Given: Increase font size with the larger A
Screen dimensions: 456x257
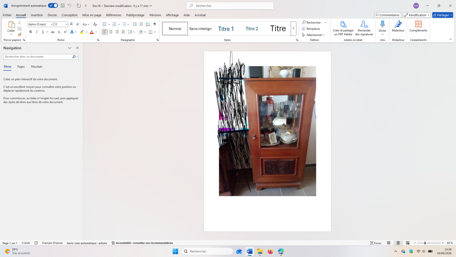Looking at the screenshot, I should coord(71,24).
